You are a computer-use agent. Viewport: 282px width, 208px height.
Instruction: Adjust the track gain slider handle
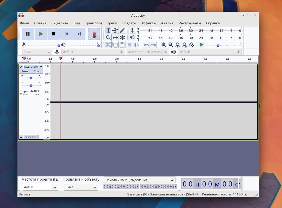(31, 78)
